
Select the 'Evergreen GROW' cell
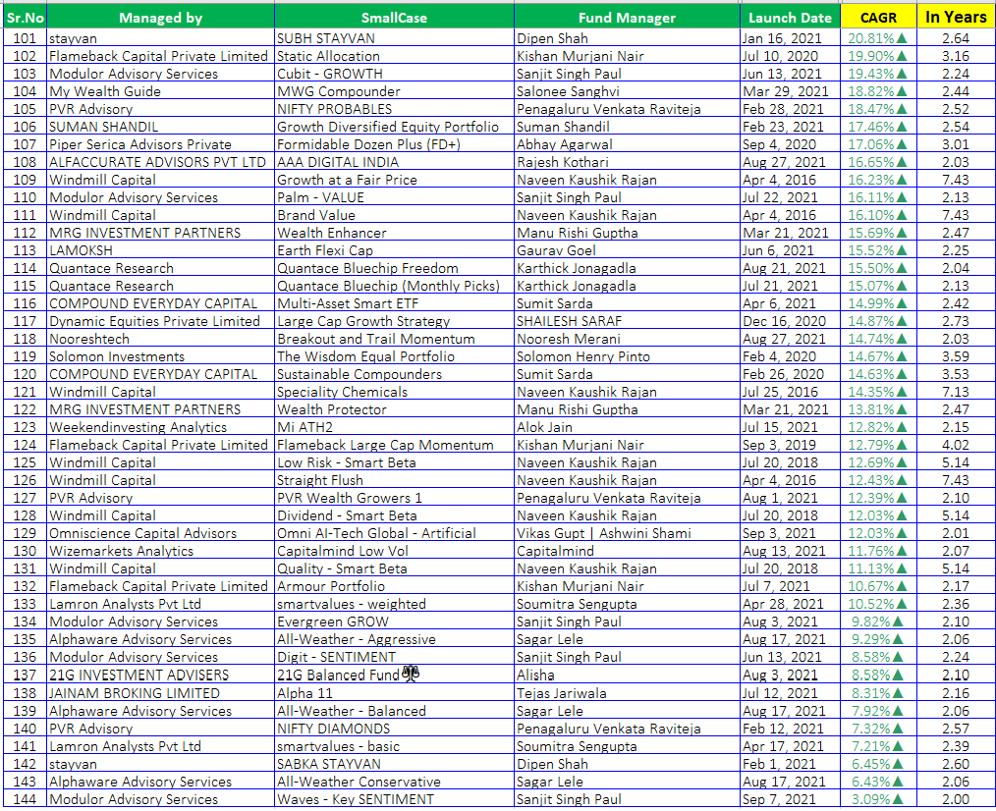click(395, 622)
